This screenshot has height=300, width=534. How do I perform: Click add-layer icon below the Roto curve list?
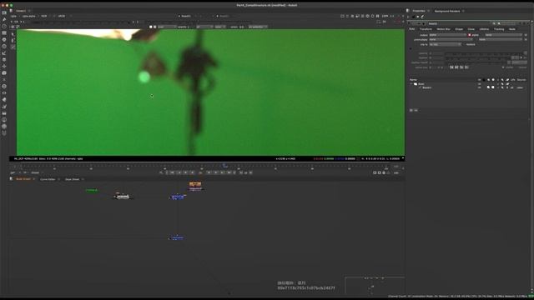(411, 110)
